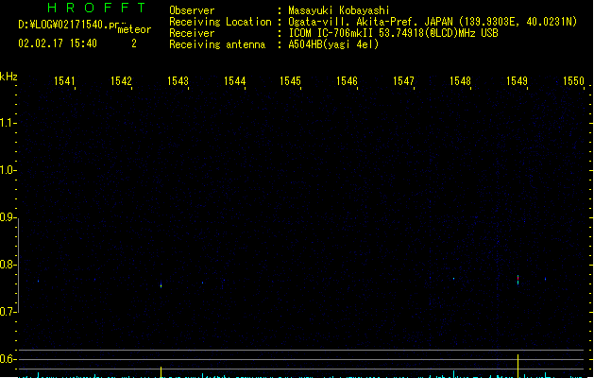This screenshot has width=594, height=378.
Task: Click the 1546 time axis label
Action: point(347,81)
